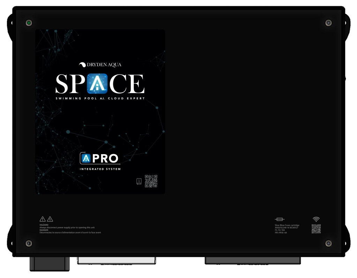This screenshot has height=278, width=357.
Task: Click the 'INTEGRATED SYSTEM' text
Action: click(100, 169)
